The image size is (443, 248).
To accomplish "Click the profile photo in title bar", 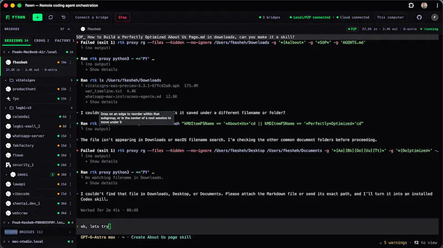I will click(x=424, y=6).
